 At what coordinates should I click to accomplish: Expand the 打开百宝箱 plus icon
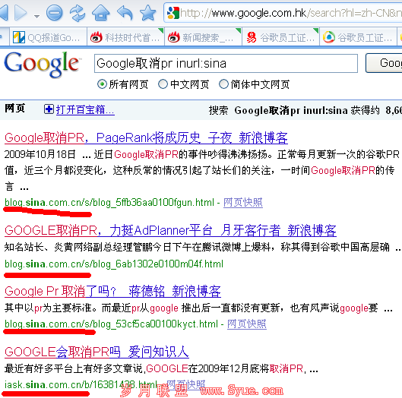49,109
